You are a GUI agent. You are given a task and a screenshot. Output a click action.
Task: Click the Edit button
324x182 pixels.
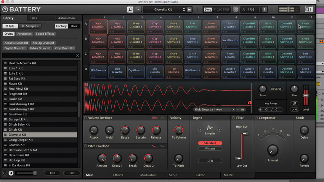pyautogui.click(x=72, y=173)
